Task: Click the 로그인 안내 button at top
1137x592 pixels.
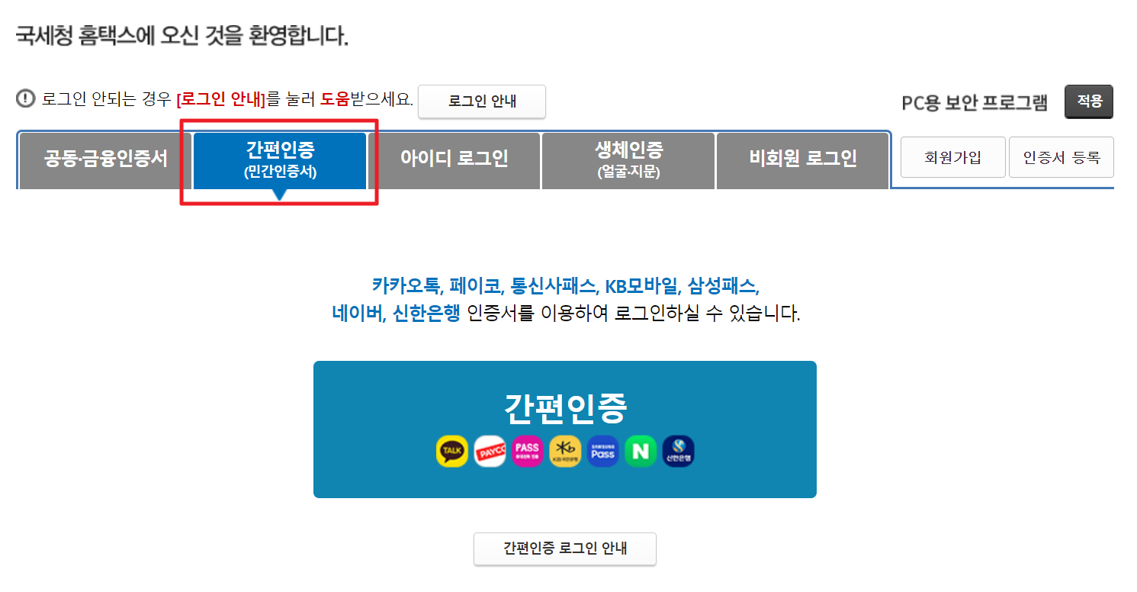Action: point(482,101)
